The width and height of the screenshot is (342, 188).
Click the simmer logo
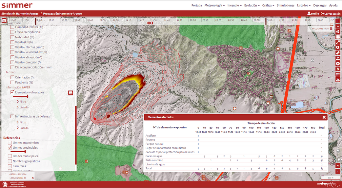pos(17,5)
